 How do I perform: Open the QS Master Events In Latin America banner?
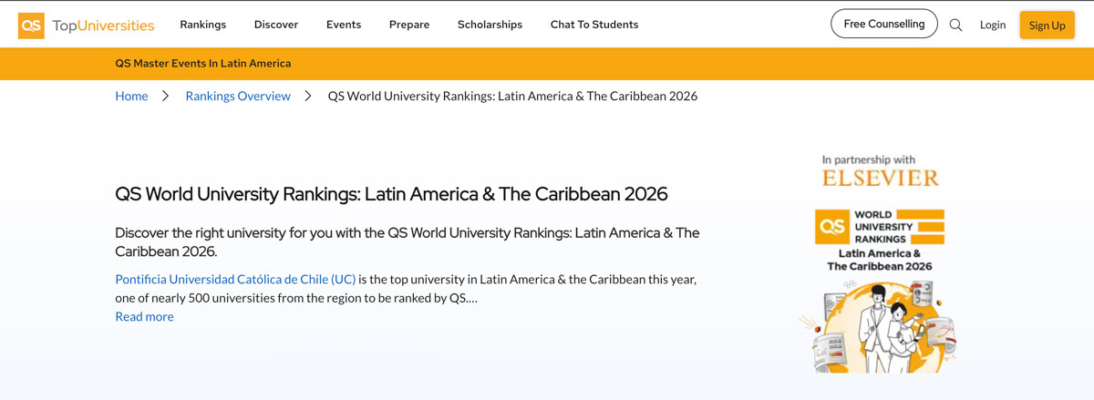pos(203,64)
